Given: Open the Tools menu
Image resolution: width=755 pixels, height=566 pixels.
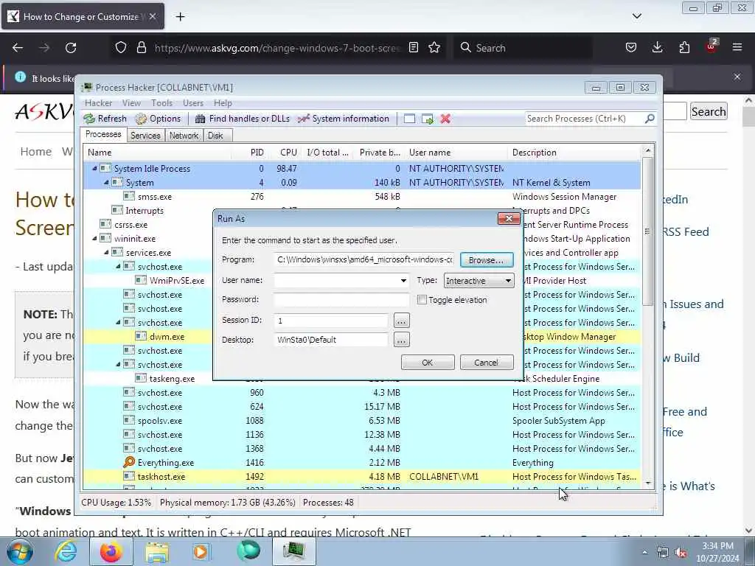Looking at the screenshot, I should click(x=161, y=103).
